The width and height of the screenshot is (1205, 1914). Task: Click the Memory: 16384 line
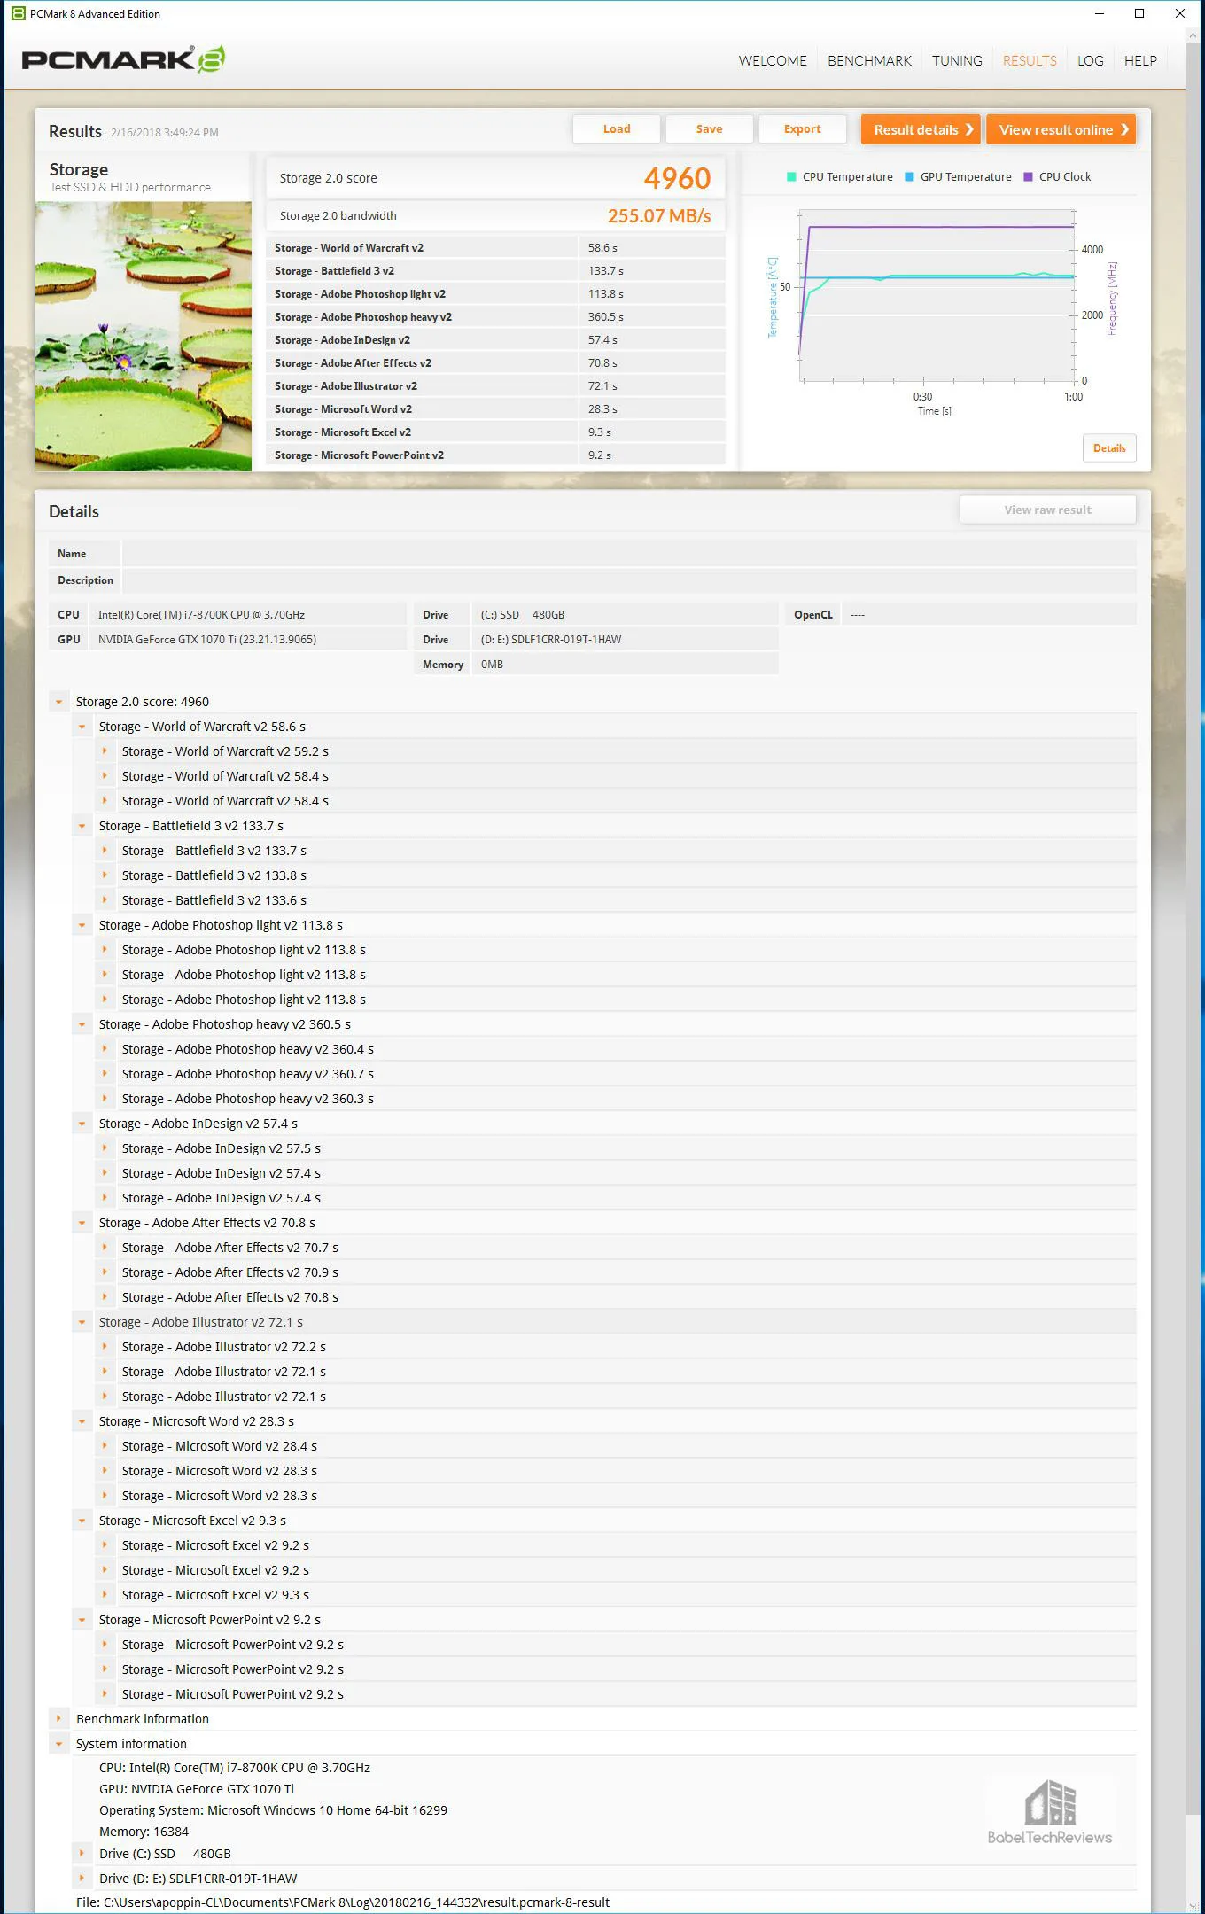pos(144,1832)
